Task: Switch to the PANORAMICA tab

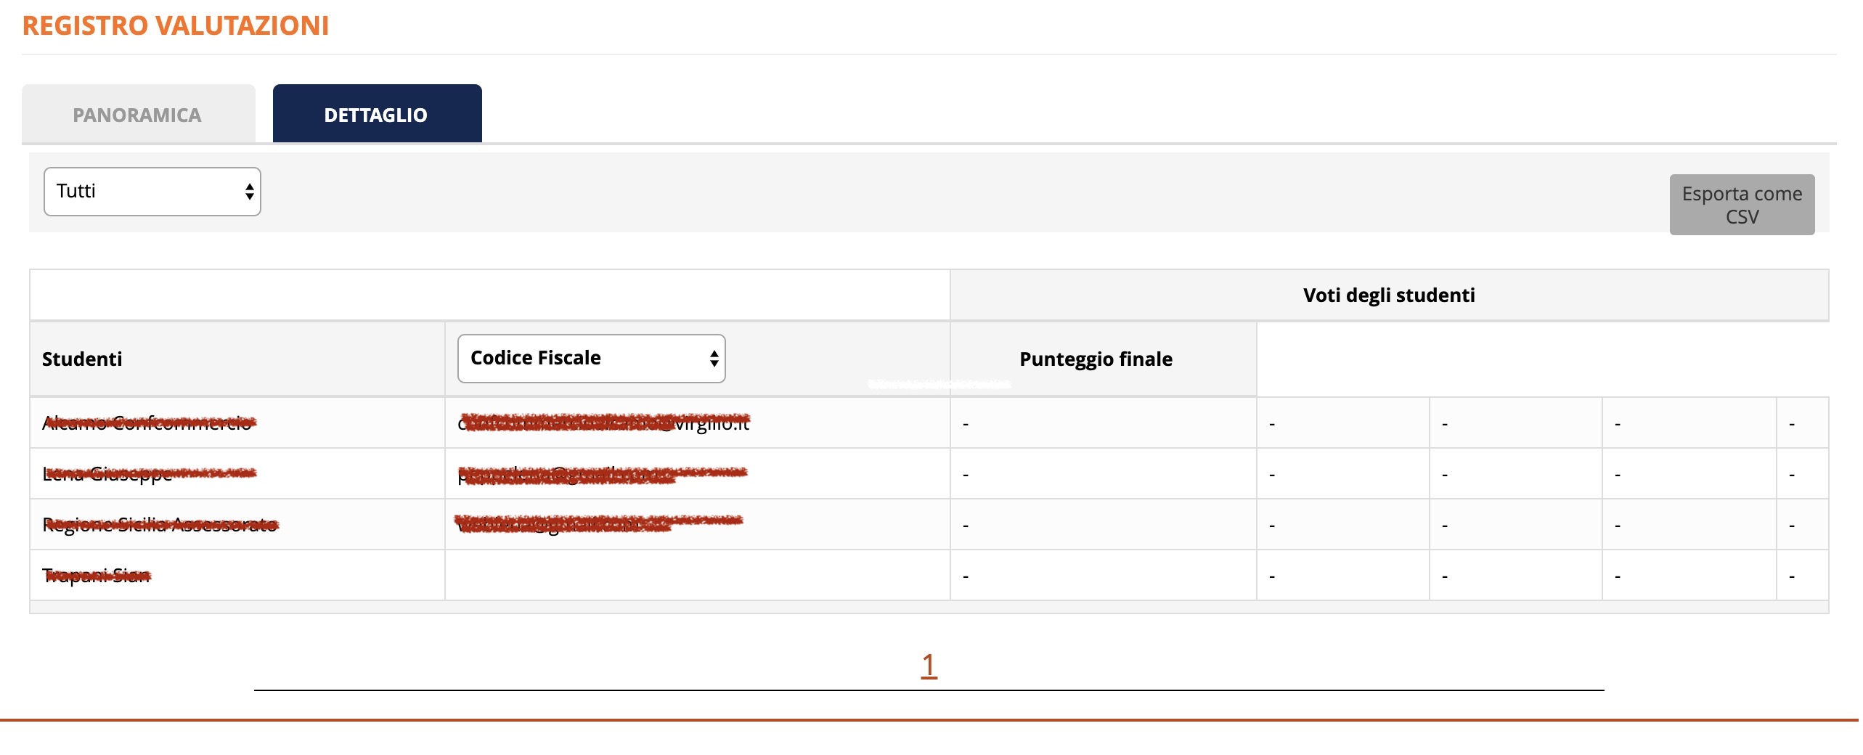Action: coord(138,115)
